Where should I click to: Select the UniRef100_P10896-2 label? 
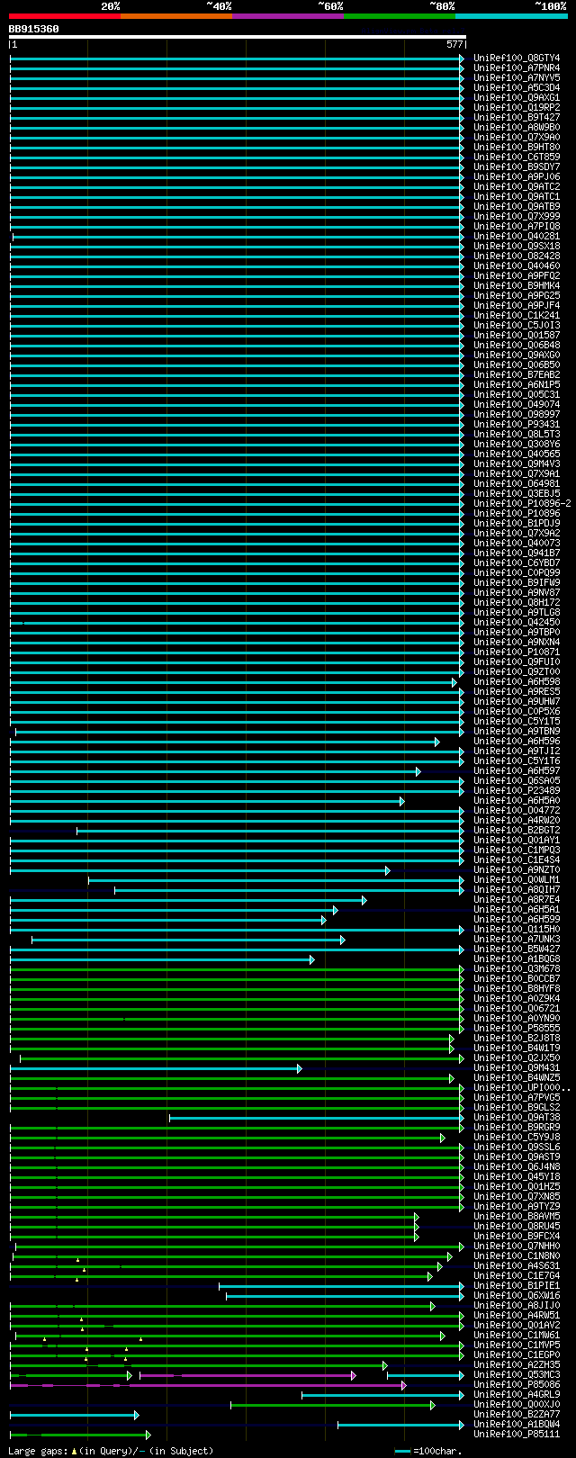[x=522, y=504]
